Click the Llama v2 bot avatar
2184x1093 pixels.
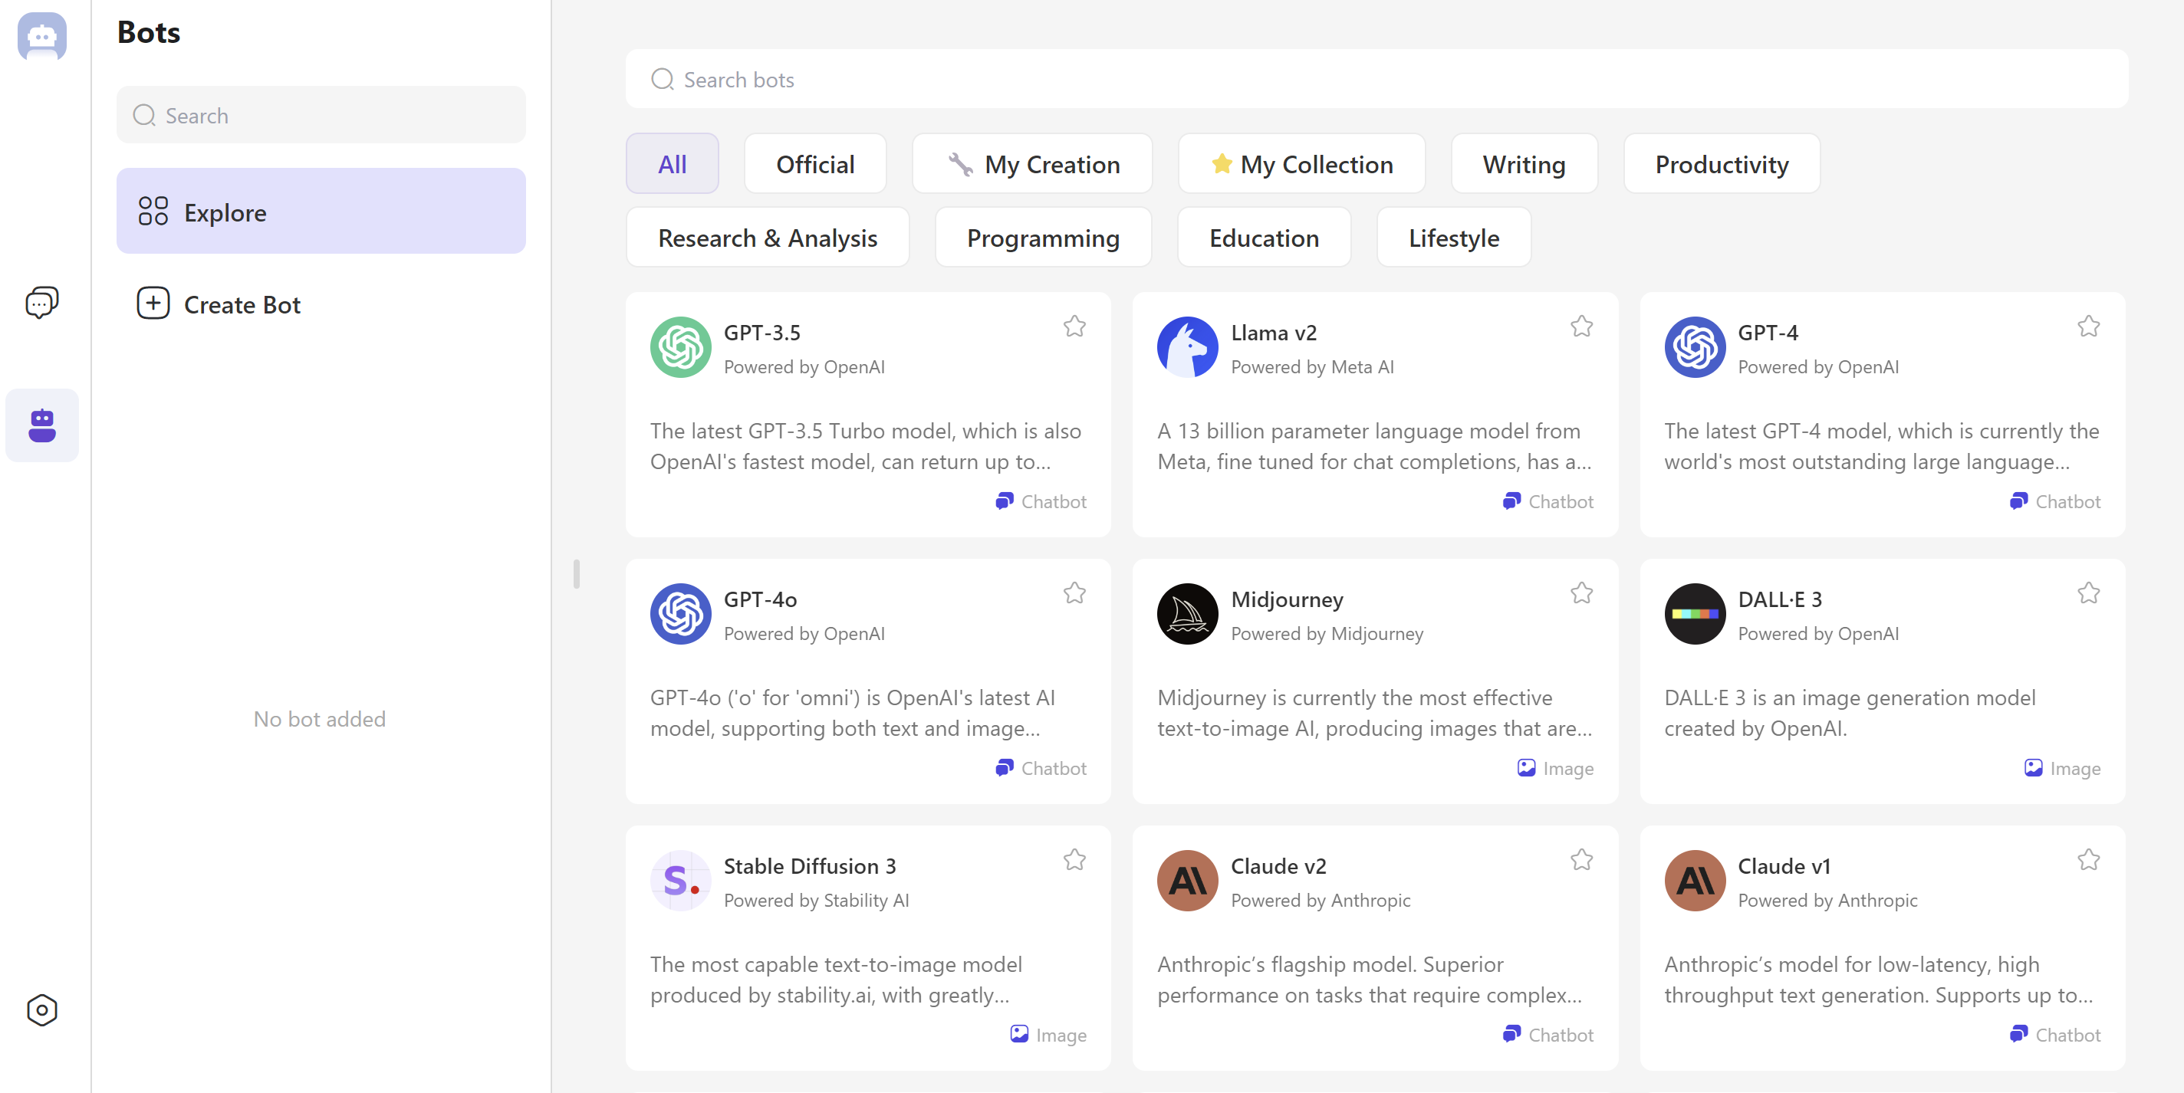tap(1187, 347)
